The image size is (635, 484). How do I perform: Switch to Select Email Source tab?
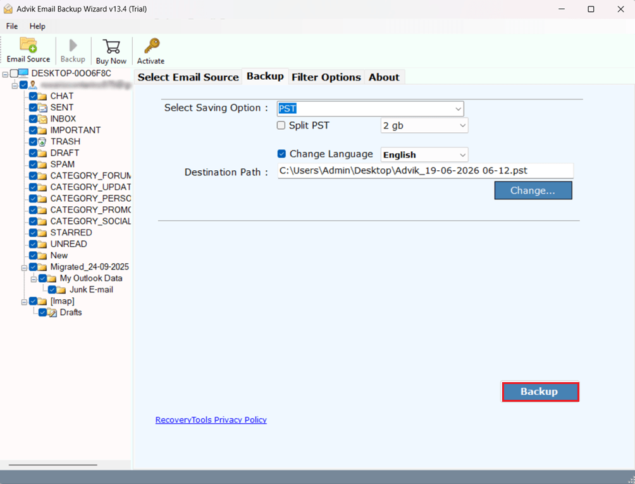[x=188, y=77]
